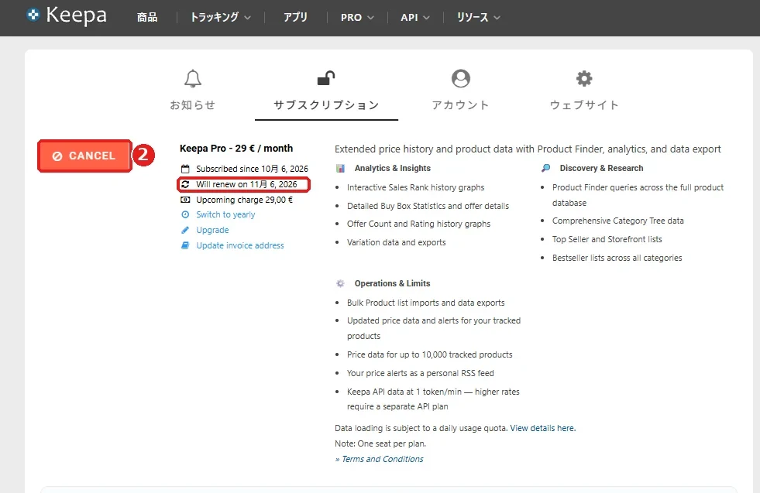Click the Analytics & Insights heading
760x493 pixels.
393,168
